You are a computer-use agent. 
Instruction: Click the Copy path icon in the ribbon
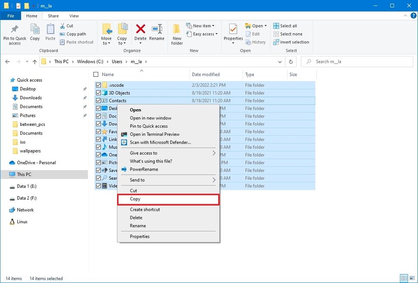click(75, 34)
